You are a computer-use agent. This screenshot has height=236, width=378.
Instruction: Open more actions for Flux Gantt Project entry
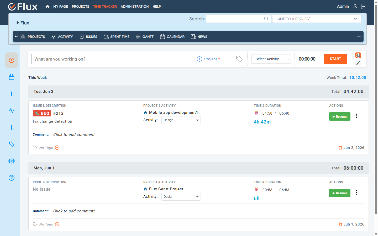point(356,192)
